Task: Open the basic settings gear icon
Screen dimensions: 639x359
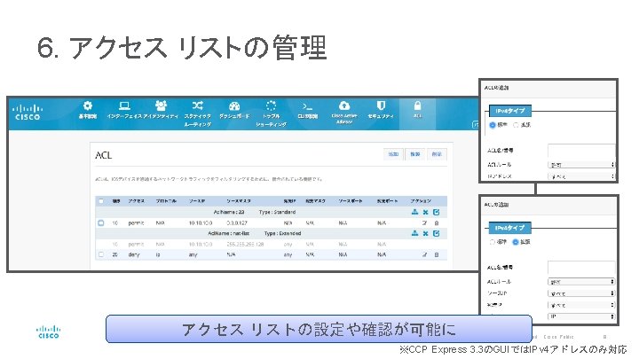Action: tap(88, 106)
